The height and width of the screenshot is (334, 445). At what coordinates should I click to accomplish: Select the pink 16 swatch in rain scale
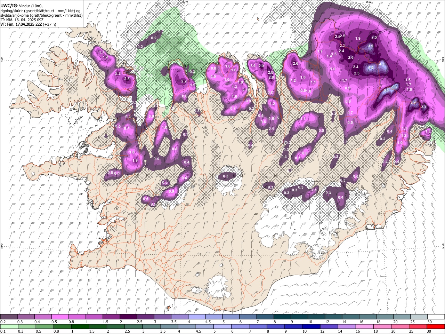[364, 327]
